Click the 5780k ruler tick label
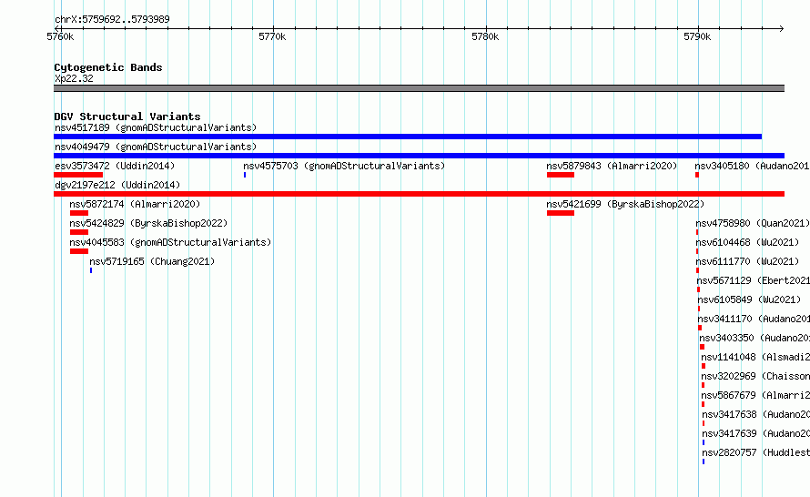Image resolution: width=810 pixels, height=497 pixels. pos(485,36)
